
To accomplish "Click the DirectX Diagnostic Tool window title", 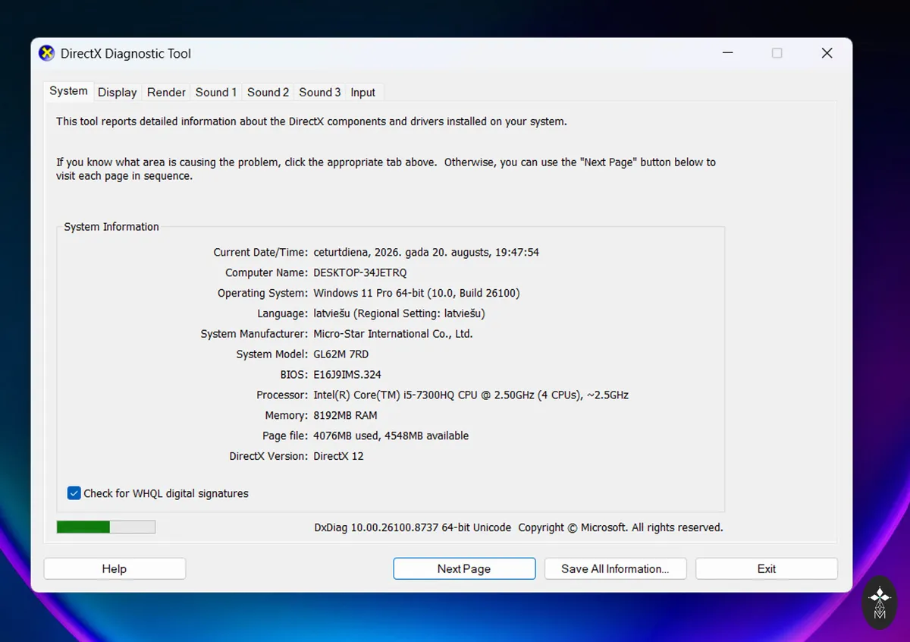I will coord(126,54).
